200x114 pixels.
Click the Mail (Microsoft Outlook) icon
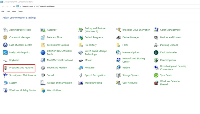coord(43,60)
